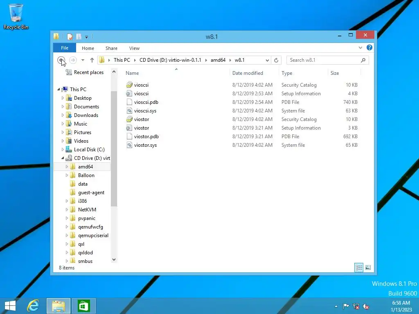Expand the ribbon with the chevron
Viewport: 419px width, 314px height.
(360, 48)
